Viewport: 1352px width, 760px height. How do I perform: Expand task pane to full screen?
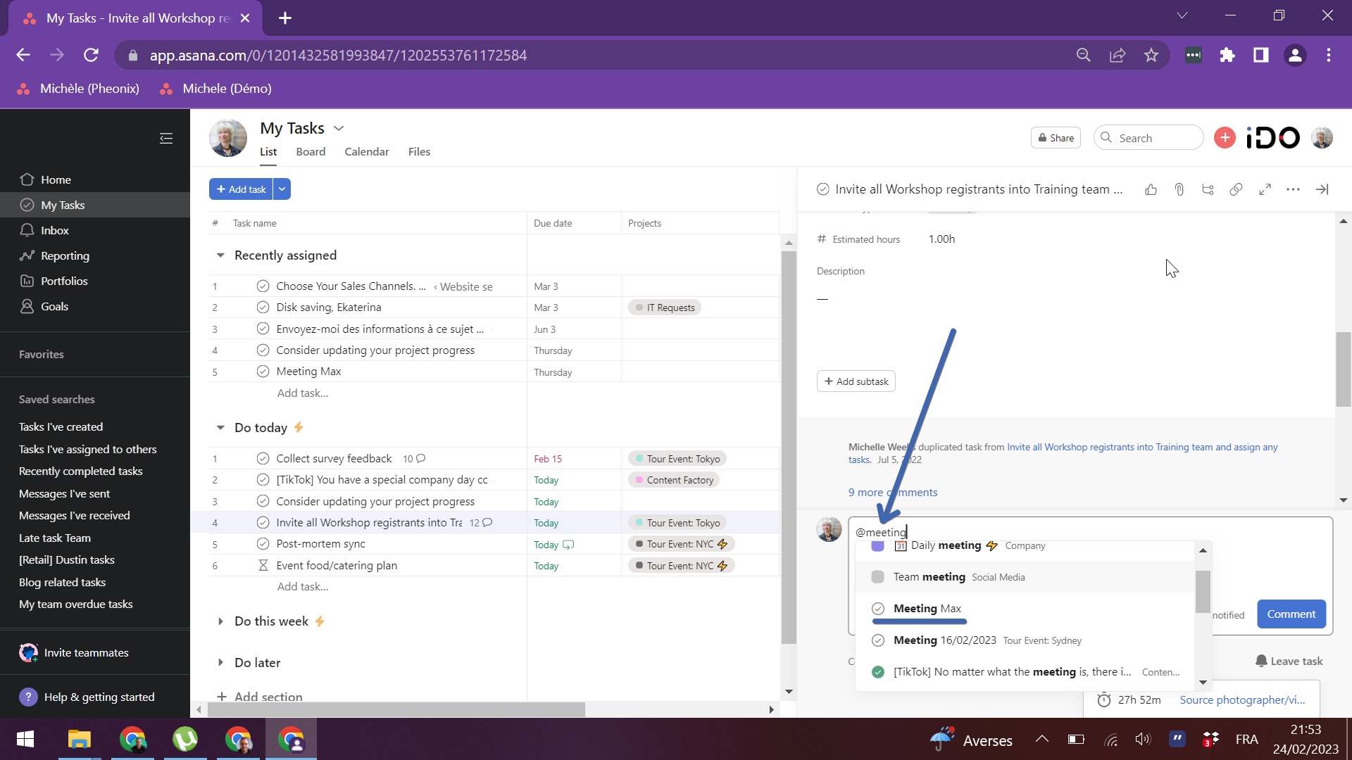1265,189
